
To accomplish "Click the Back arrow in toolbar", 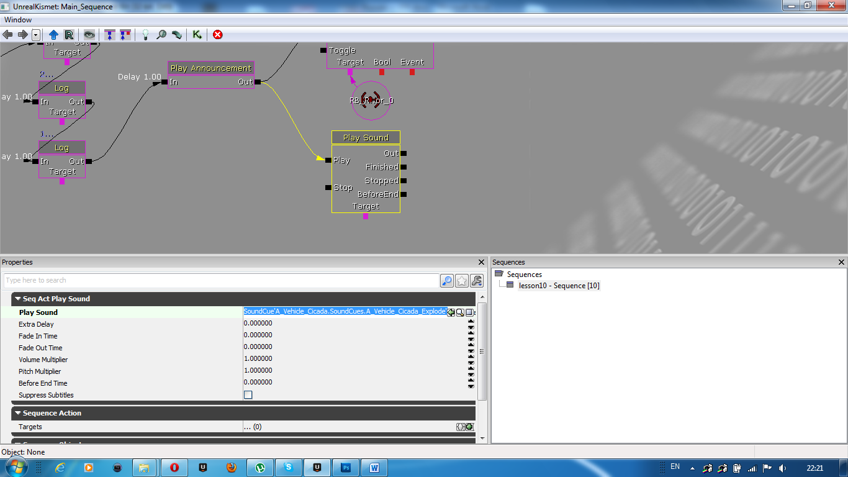I will pos(8,35).
